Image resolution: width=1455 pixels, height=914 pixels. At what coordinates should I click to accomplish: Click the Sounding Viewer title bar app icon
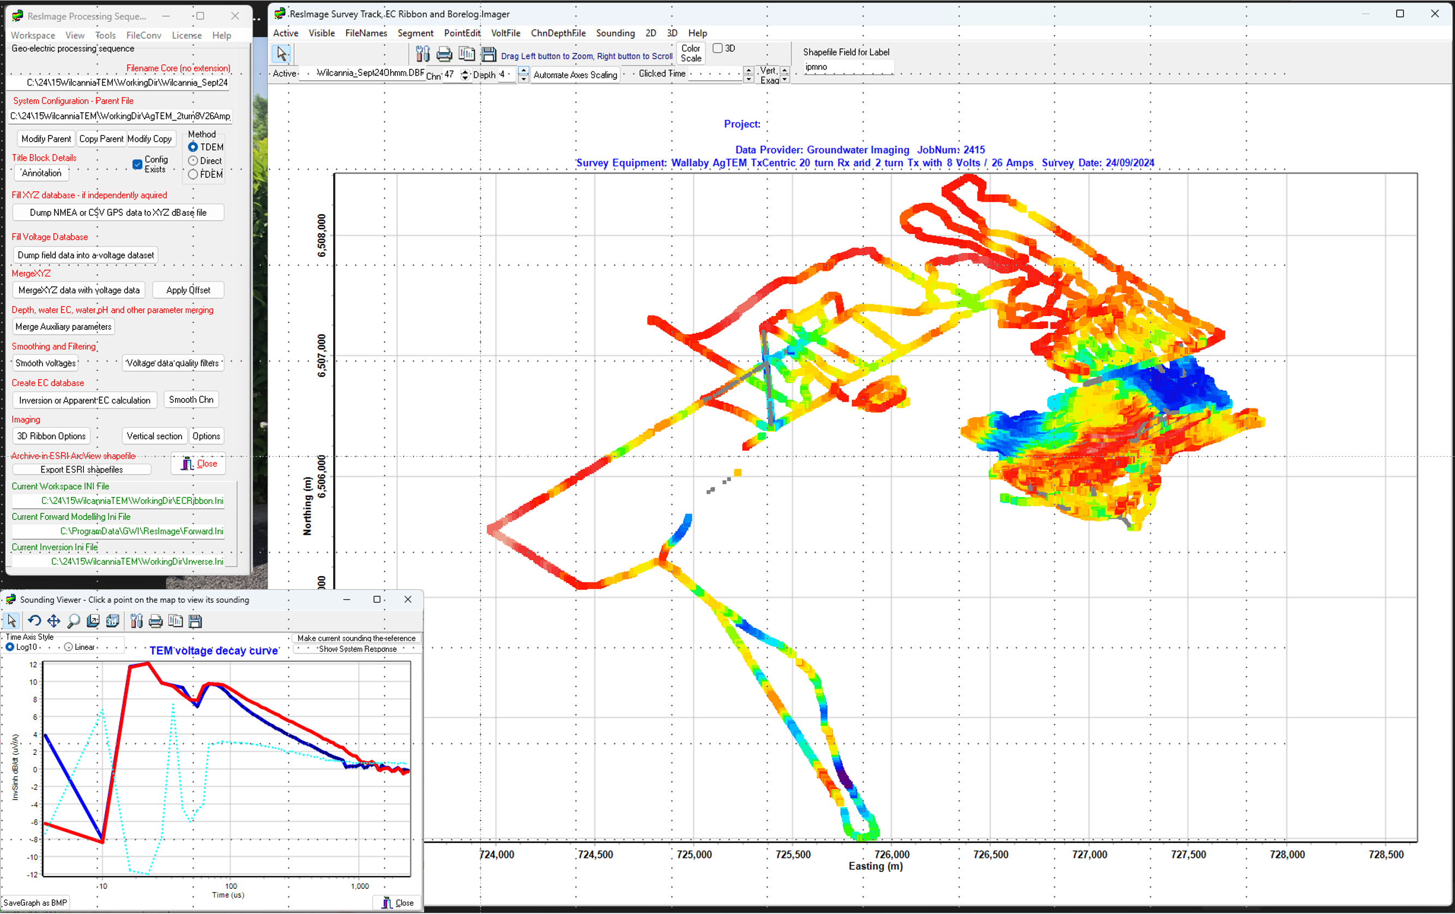click(x=10, y=600)
